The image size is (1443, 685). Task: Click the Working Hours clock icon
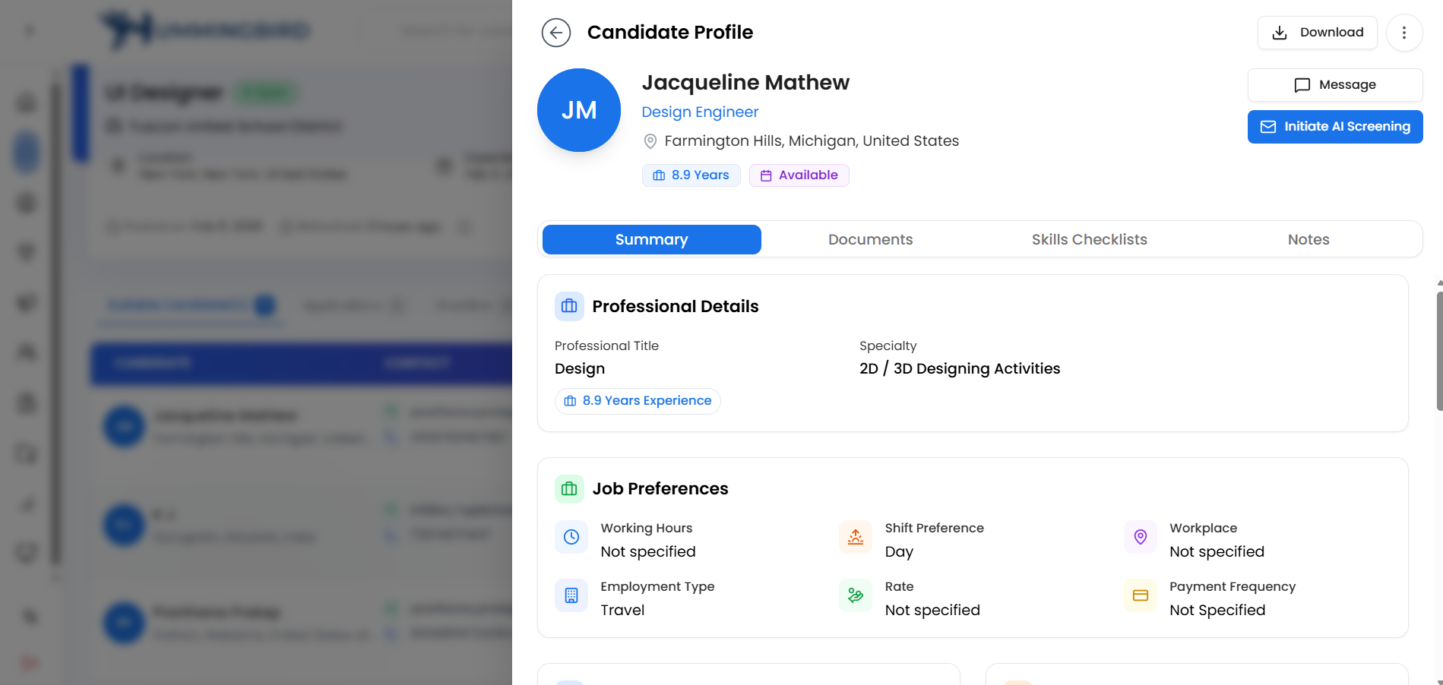click(571, 538)
